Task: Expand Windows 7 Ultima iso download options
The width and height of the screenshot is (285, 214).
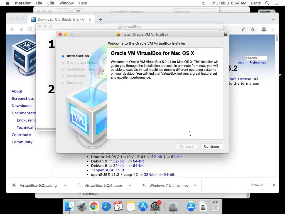Action: 195,185
